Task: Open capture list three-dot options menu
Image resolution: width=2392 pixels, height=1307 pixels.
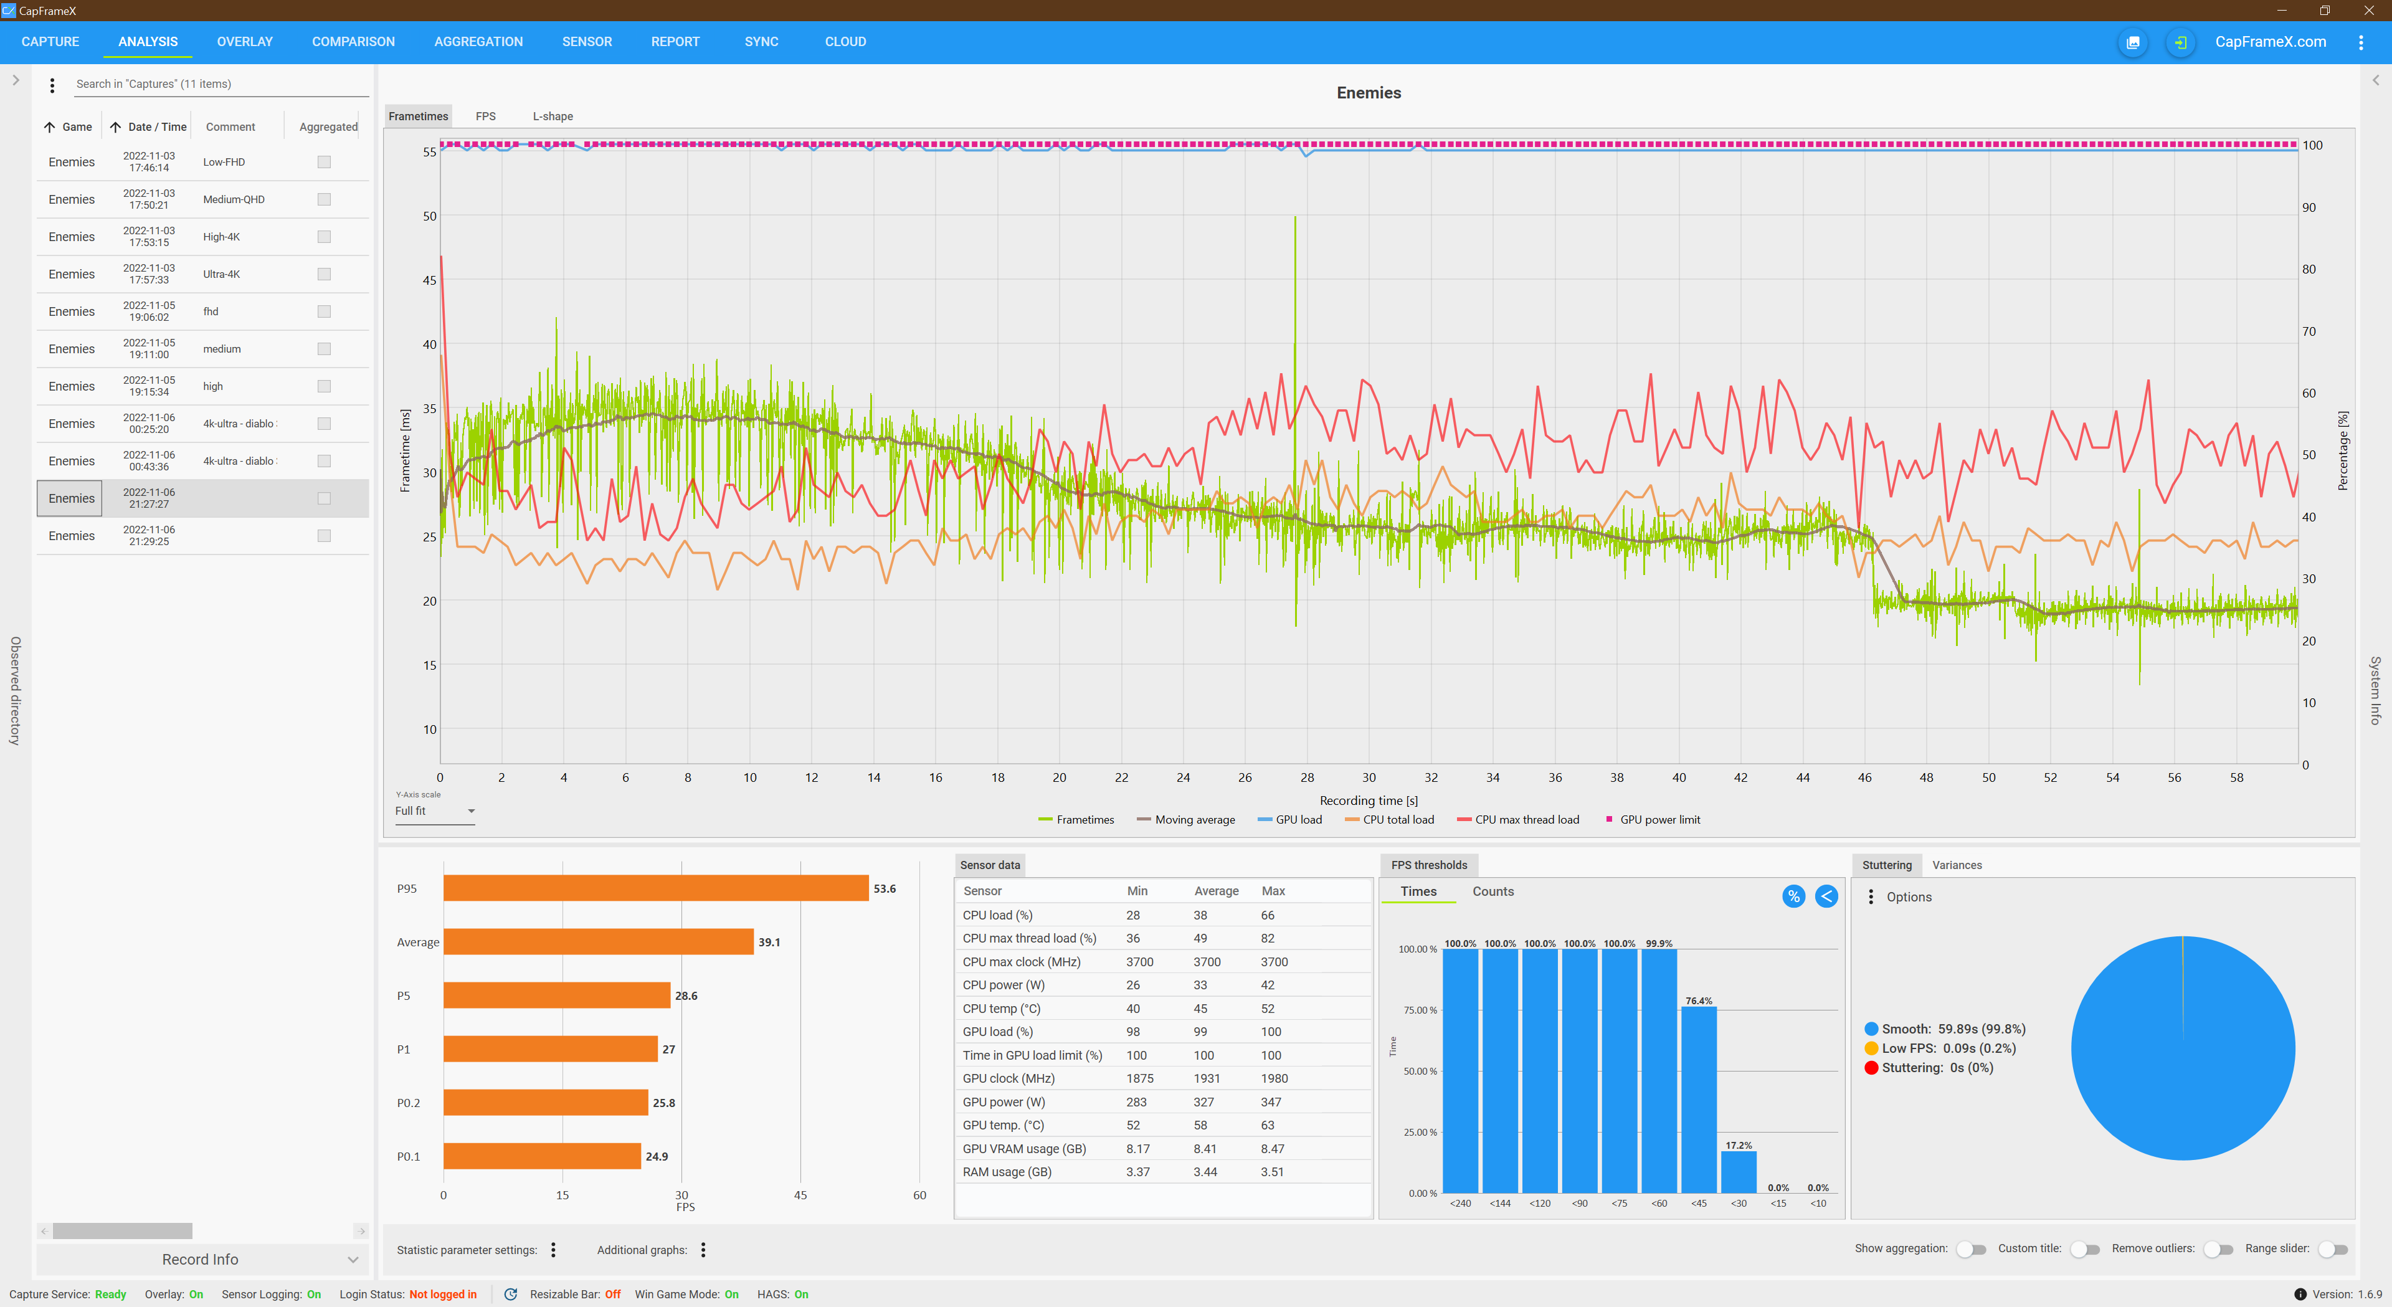Action: (x=52, y=85)
